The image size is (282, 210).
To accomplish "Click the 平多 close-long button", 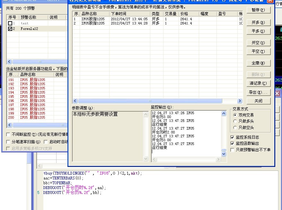I will pyautogui.click(x=258, y=31).
